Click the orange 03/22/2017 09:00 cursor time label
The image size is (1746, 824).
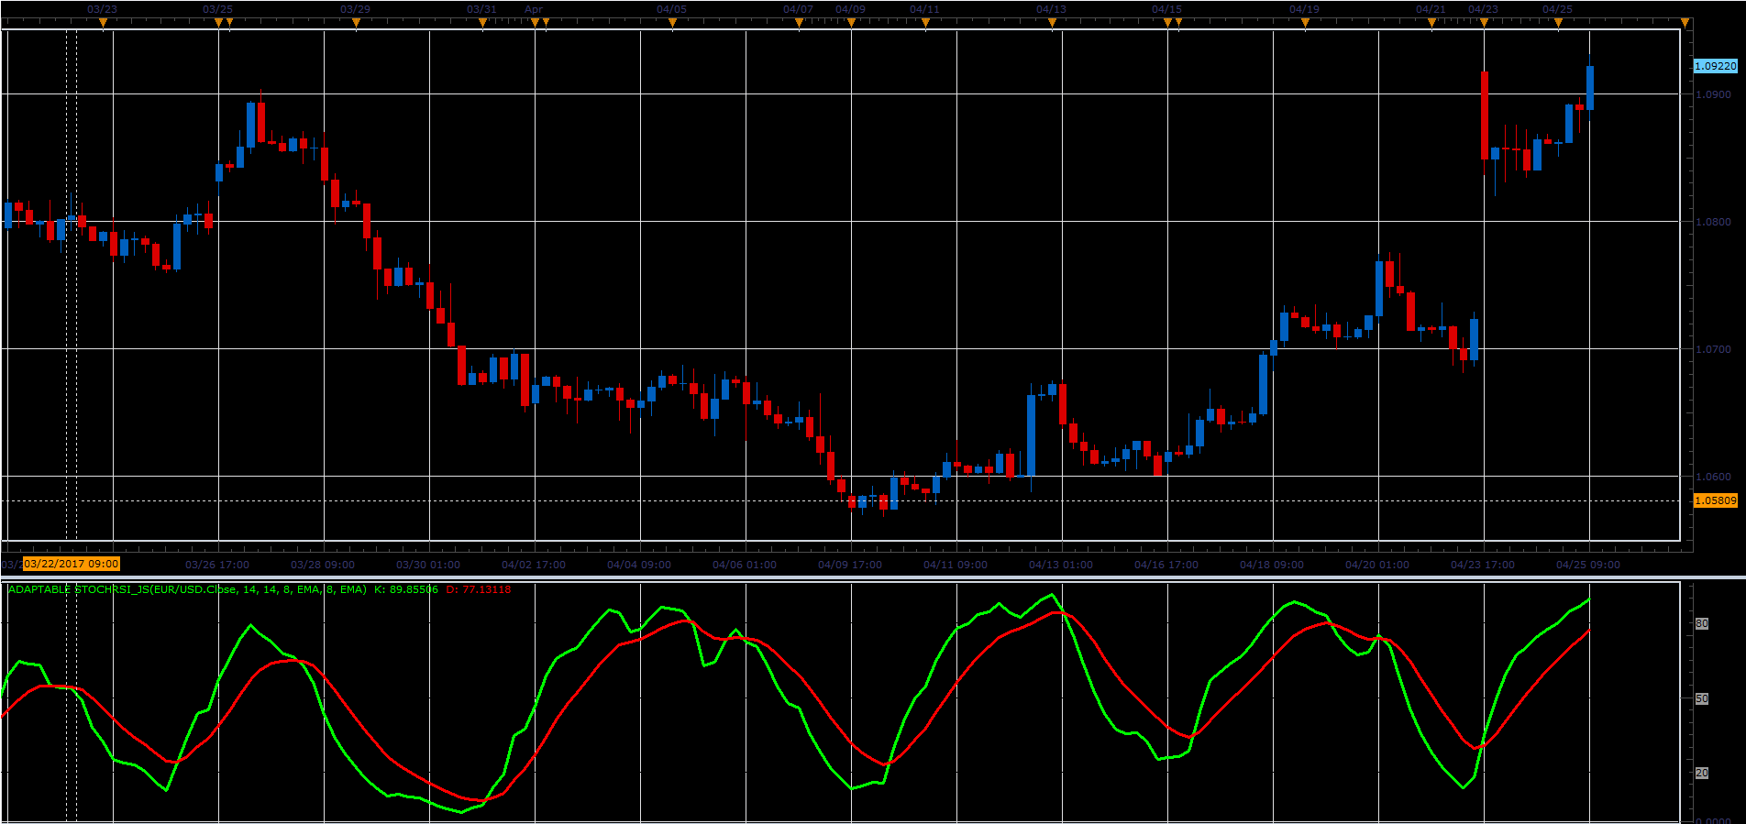72,564
